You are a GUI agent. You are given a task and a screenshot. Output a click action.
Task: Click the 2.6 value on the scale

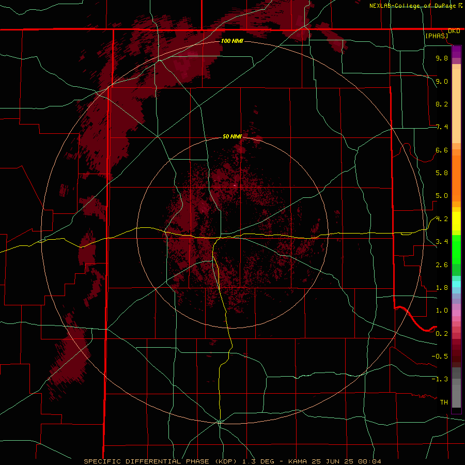(x=442, y=265)
